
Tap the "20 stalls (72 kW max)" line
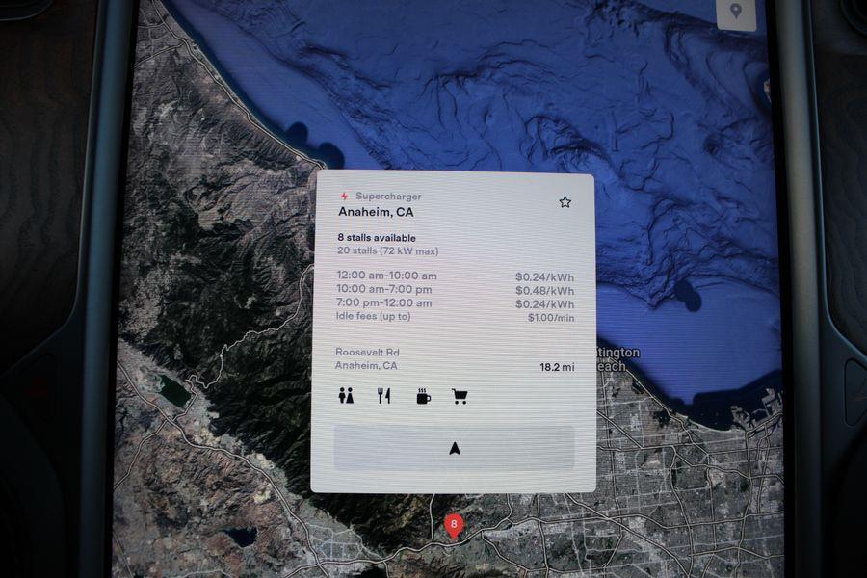[x=387, y=251]
